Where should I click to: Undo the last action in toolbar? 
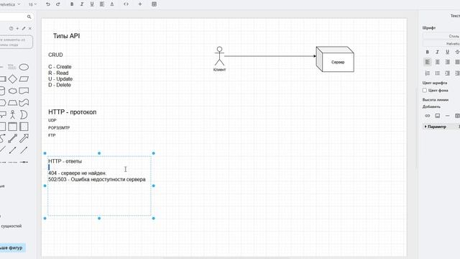coord(48,4)
